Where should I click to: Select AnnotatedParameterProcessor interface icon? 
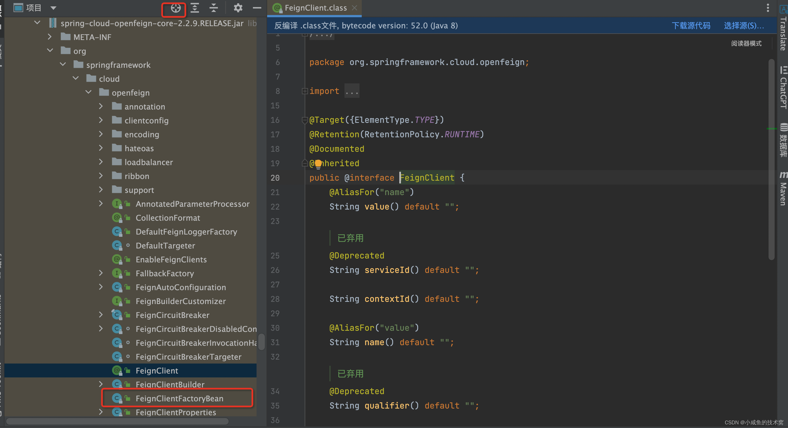(117, 204)
